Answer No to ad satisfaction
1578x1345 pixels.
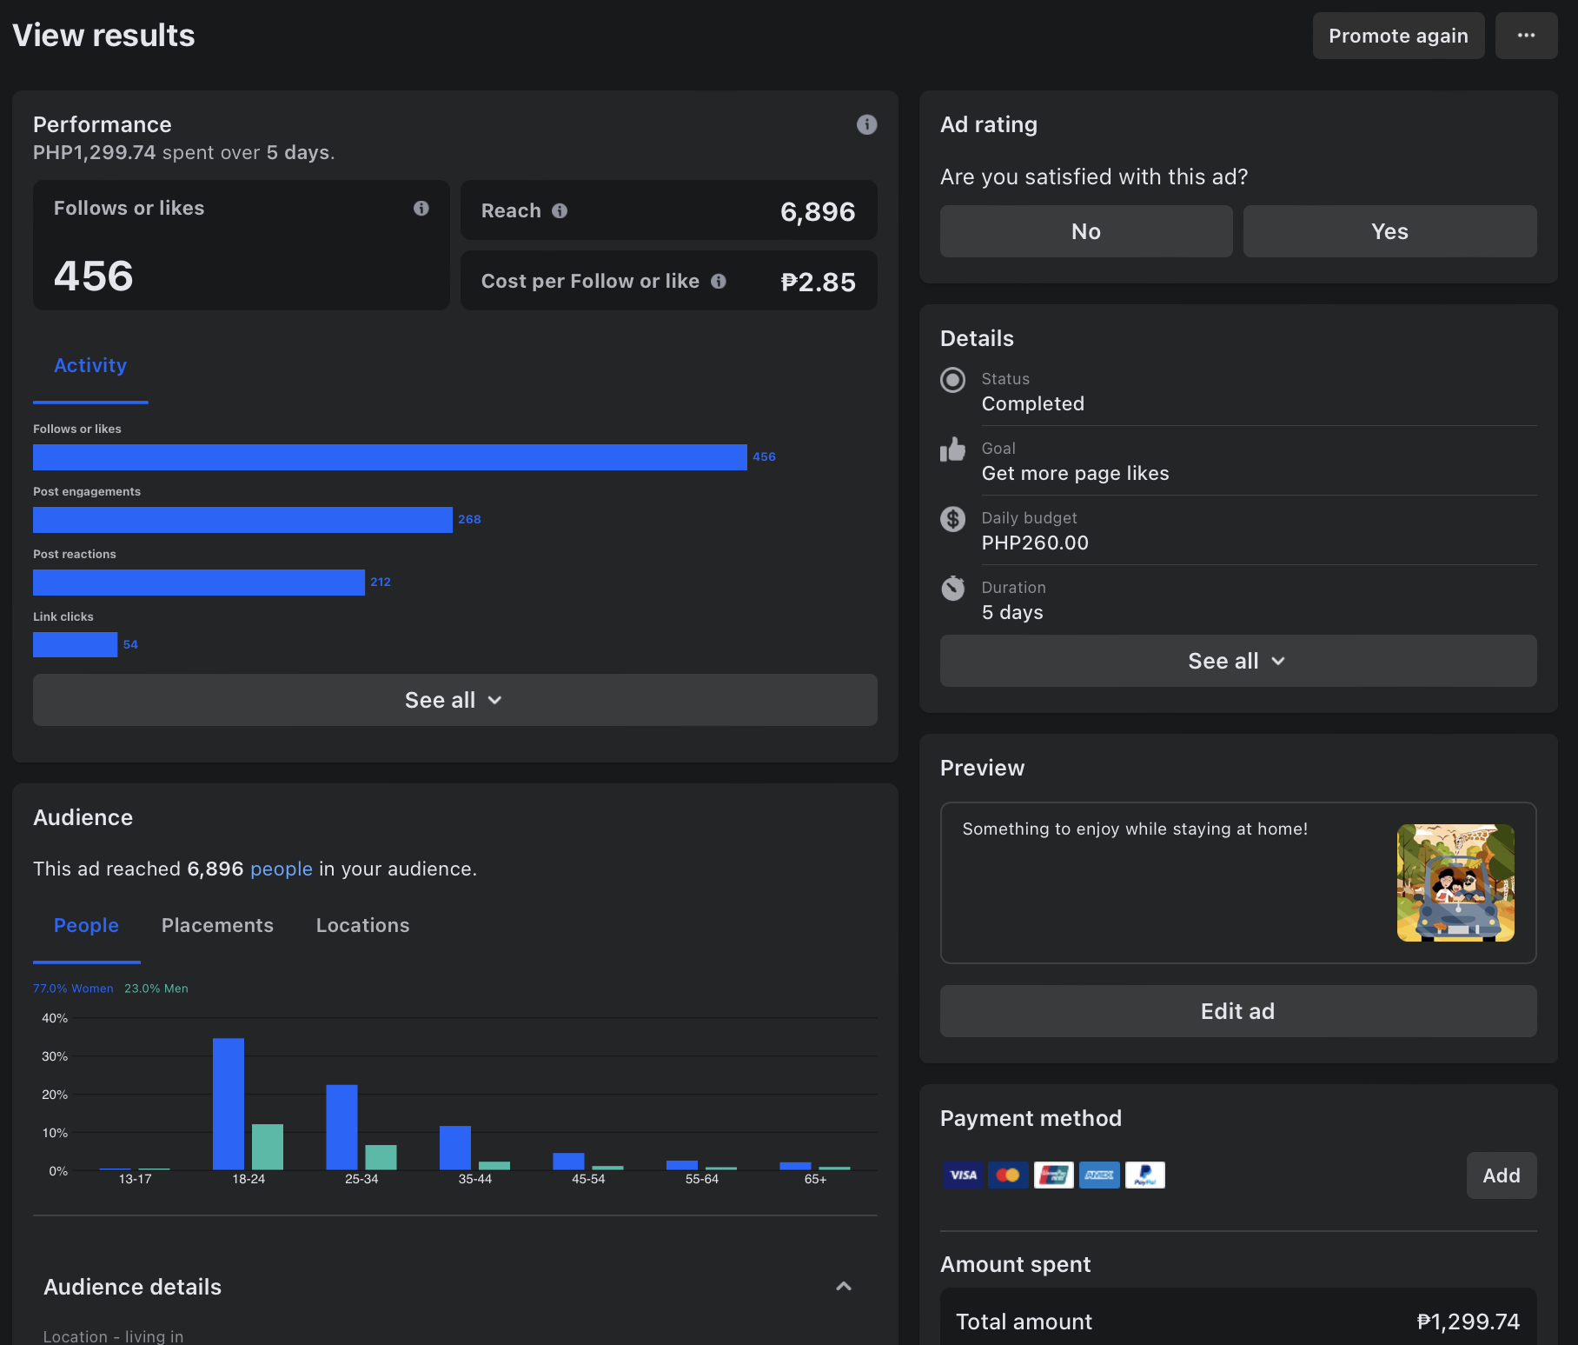(1086, 231)
